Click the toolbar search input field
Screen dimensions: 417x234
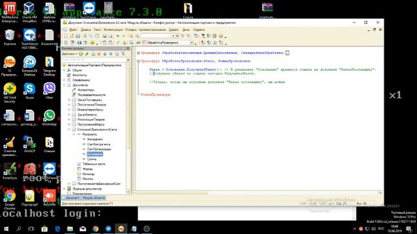pyautogui.click(x=156, y=36)
